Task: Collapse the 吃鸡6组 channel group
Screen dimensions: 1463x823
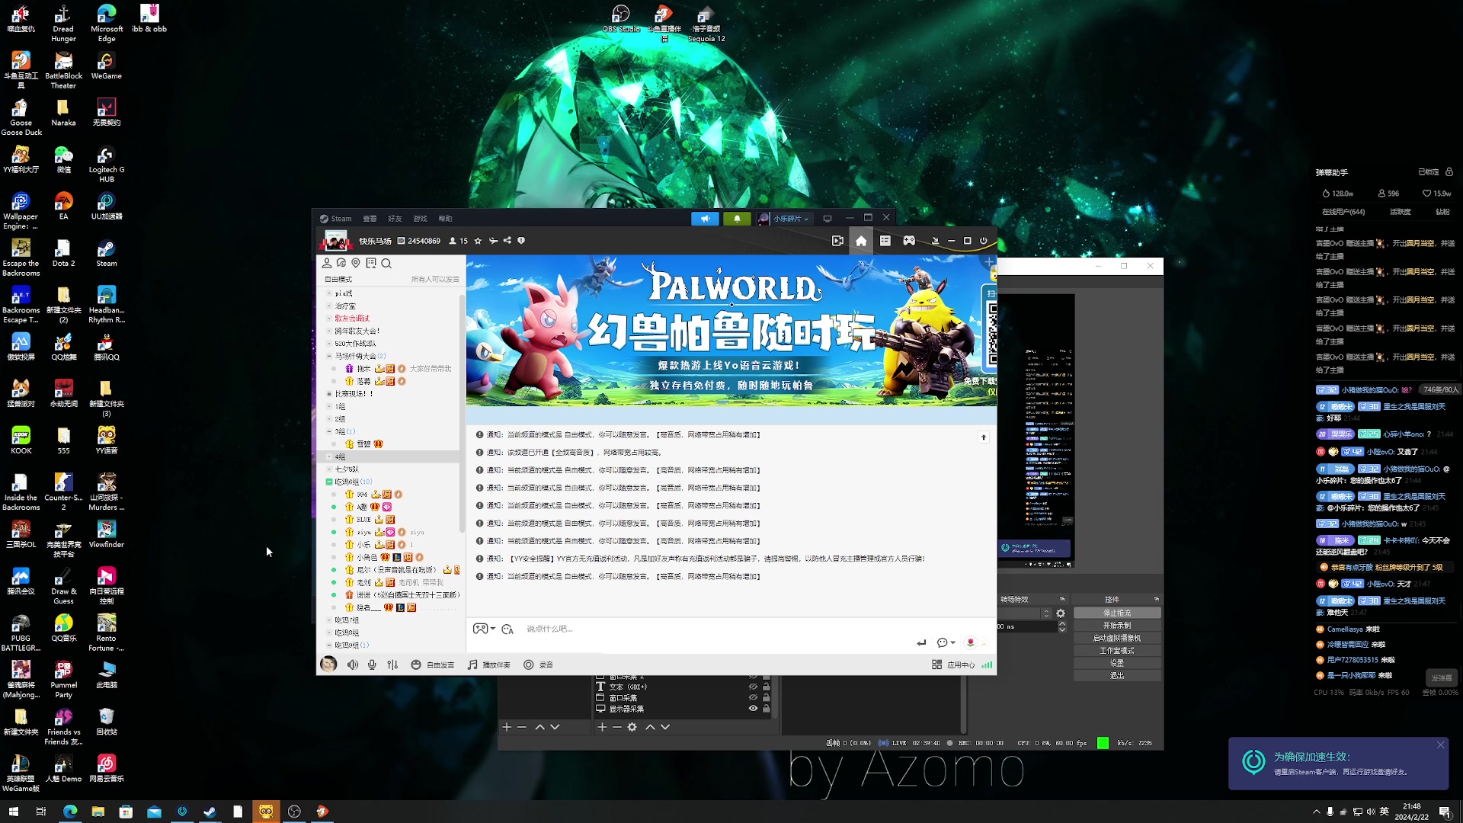Action: coord(329,482)
